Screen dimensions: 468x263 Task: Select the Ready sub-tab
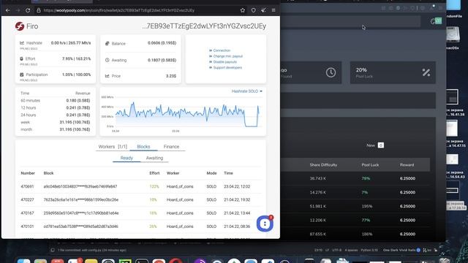(127, 158)
